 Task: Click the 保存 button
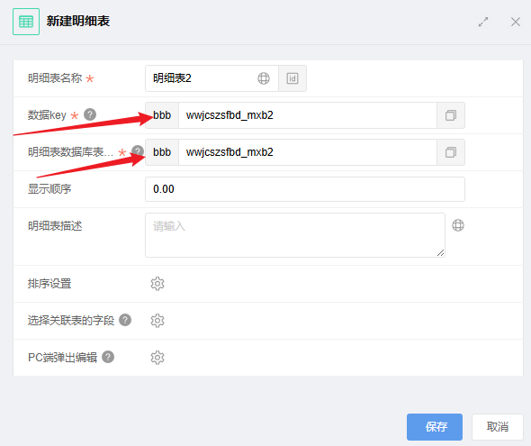click(x=435, y=427)
